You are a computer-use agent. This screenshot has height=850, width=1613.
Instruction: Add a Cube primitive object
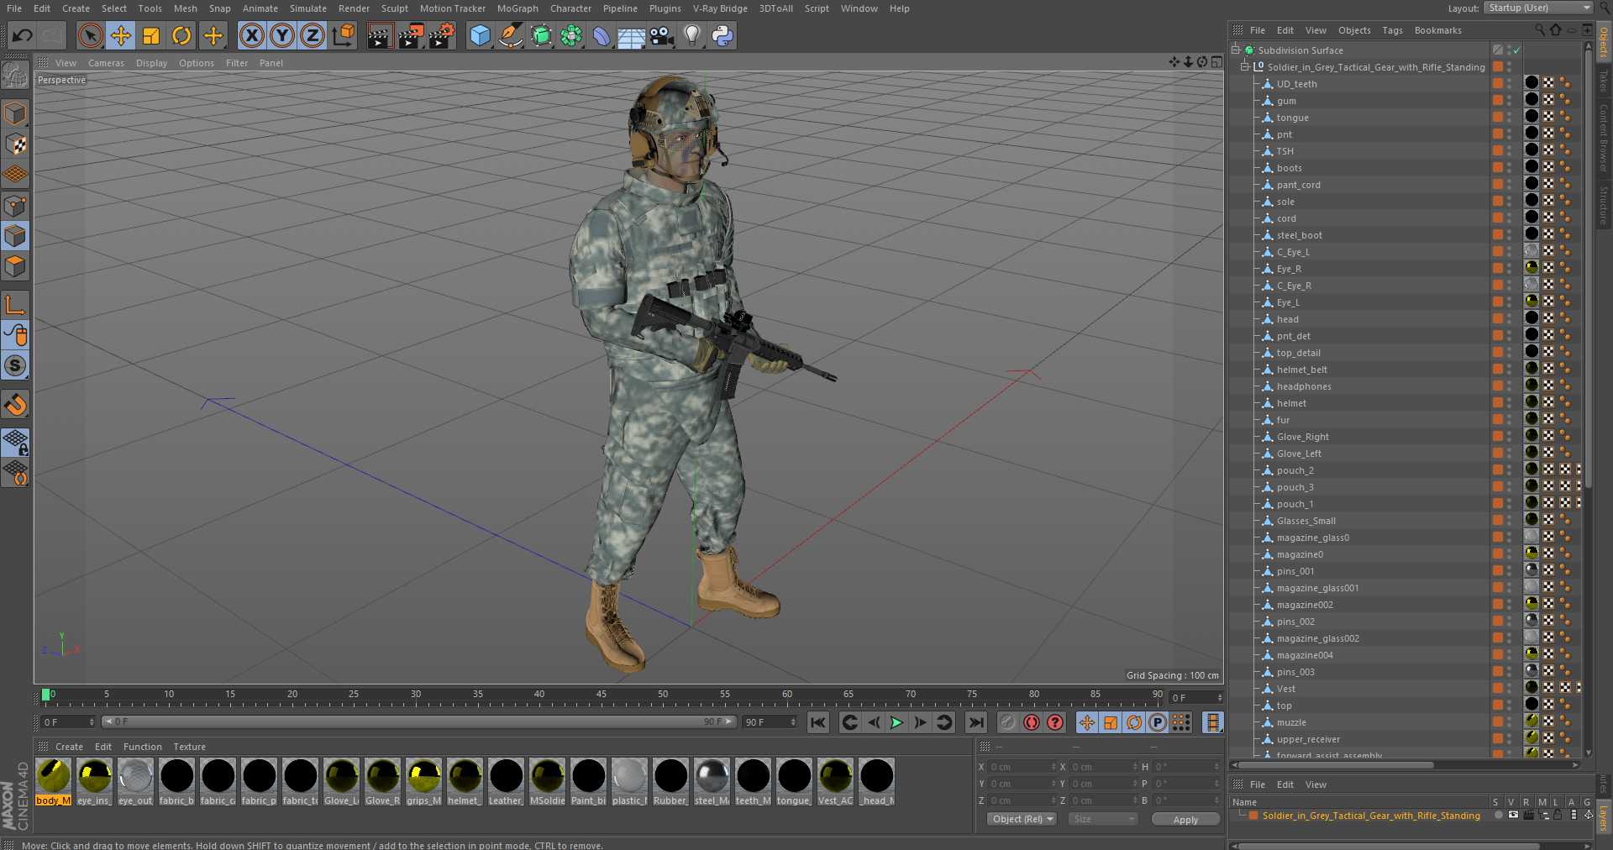click(480, 35)
